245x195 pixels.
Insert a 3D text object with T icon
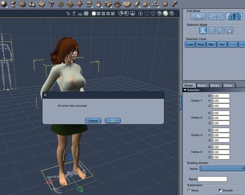[x=51, y=4]
